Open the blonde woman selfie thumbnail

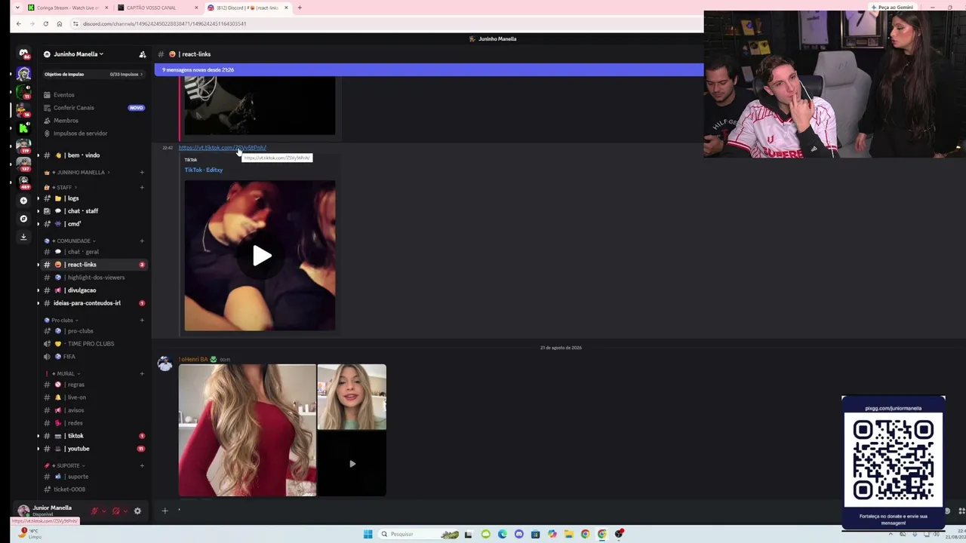(352, 397)
